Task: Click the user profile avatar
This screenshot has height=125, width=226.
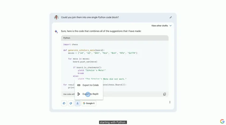Action: (56, 17)
